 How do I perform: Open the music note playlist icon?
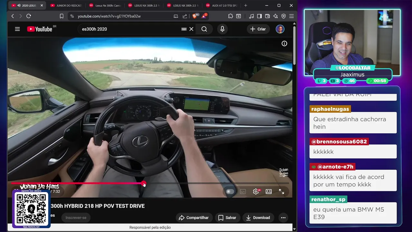pyautogui.click(x=251, y=16)
